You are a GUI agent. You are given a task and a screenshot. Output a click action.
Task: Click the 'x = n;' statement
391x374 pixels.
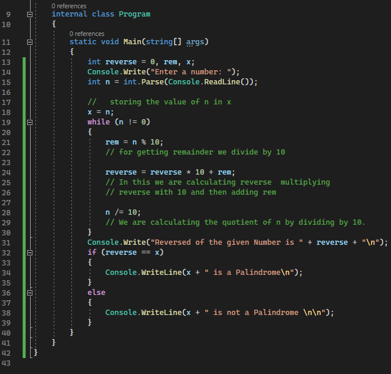coord(100,112)
